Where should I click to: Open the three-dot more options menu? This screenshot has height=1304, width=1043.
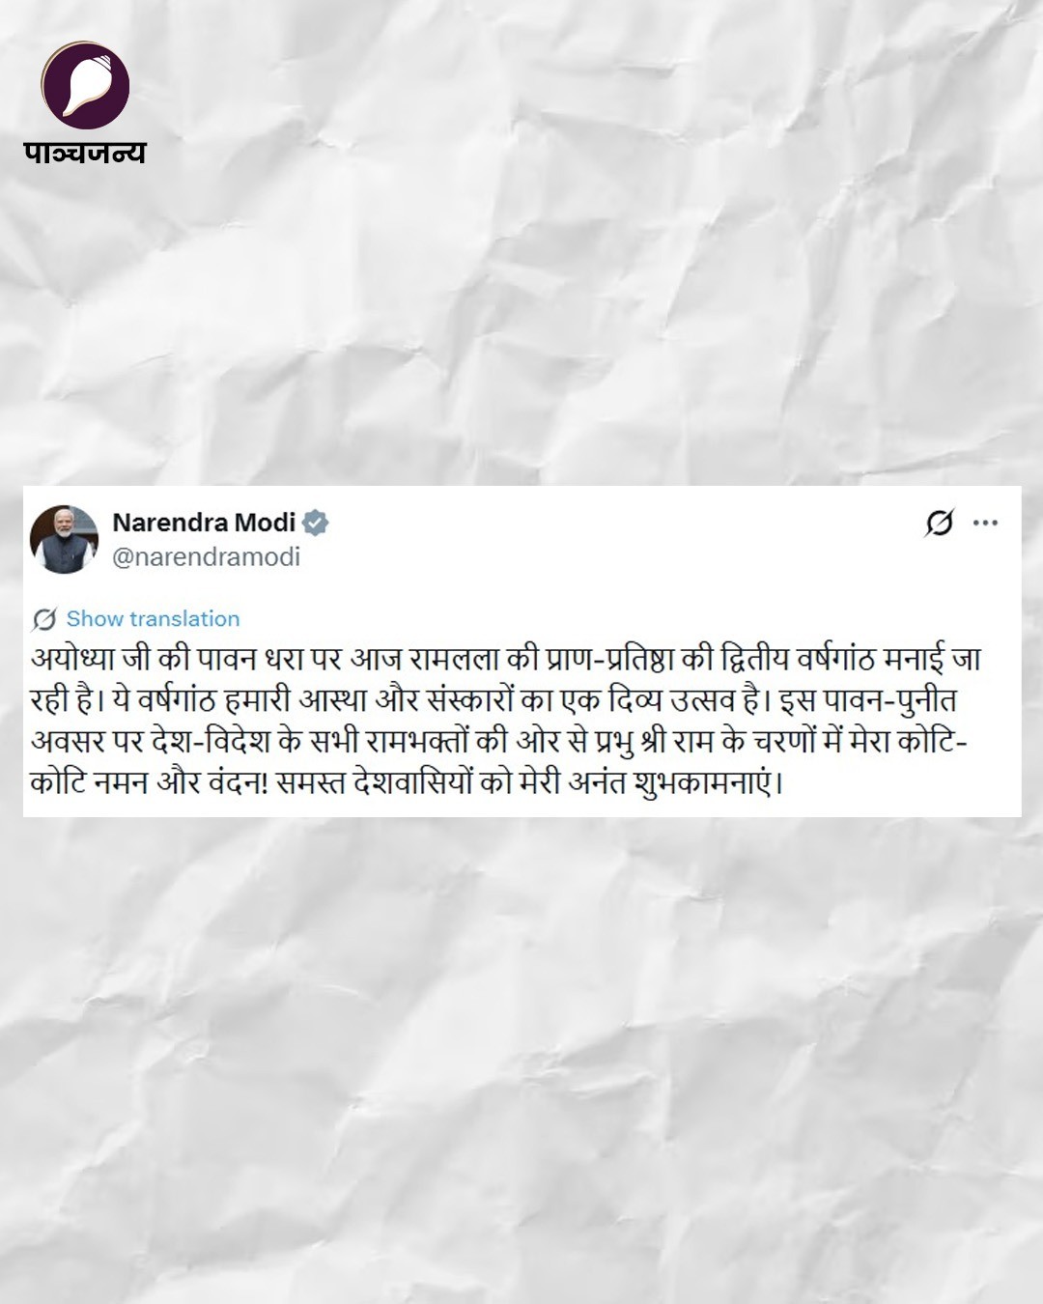985,523
